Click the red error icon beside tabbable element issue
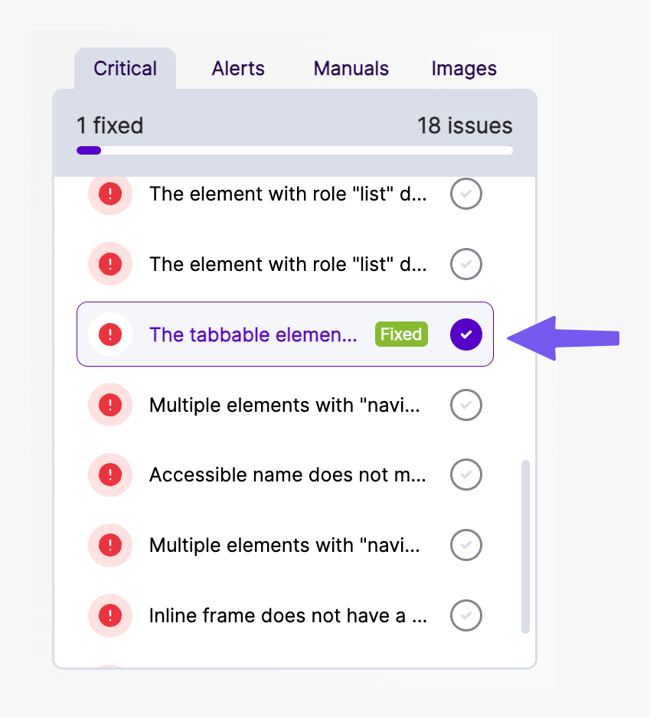Viewport: 650px width, 718px height. 110,335
